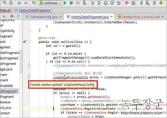Click the VCS Update Project icon

(93, 3)
